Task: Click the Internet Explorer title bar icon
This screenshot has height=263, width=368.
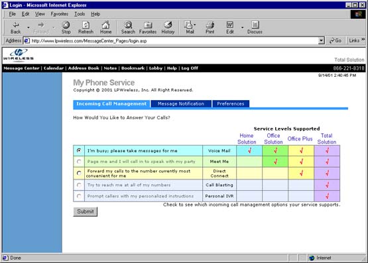Action: pos(5,5)
